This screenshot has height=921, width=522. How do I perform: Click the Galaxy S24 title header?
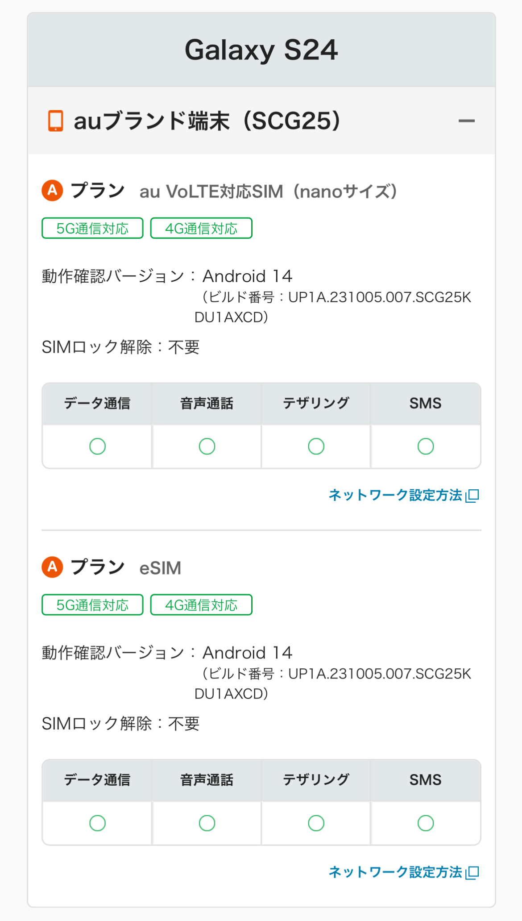tap(261, 50)
